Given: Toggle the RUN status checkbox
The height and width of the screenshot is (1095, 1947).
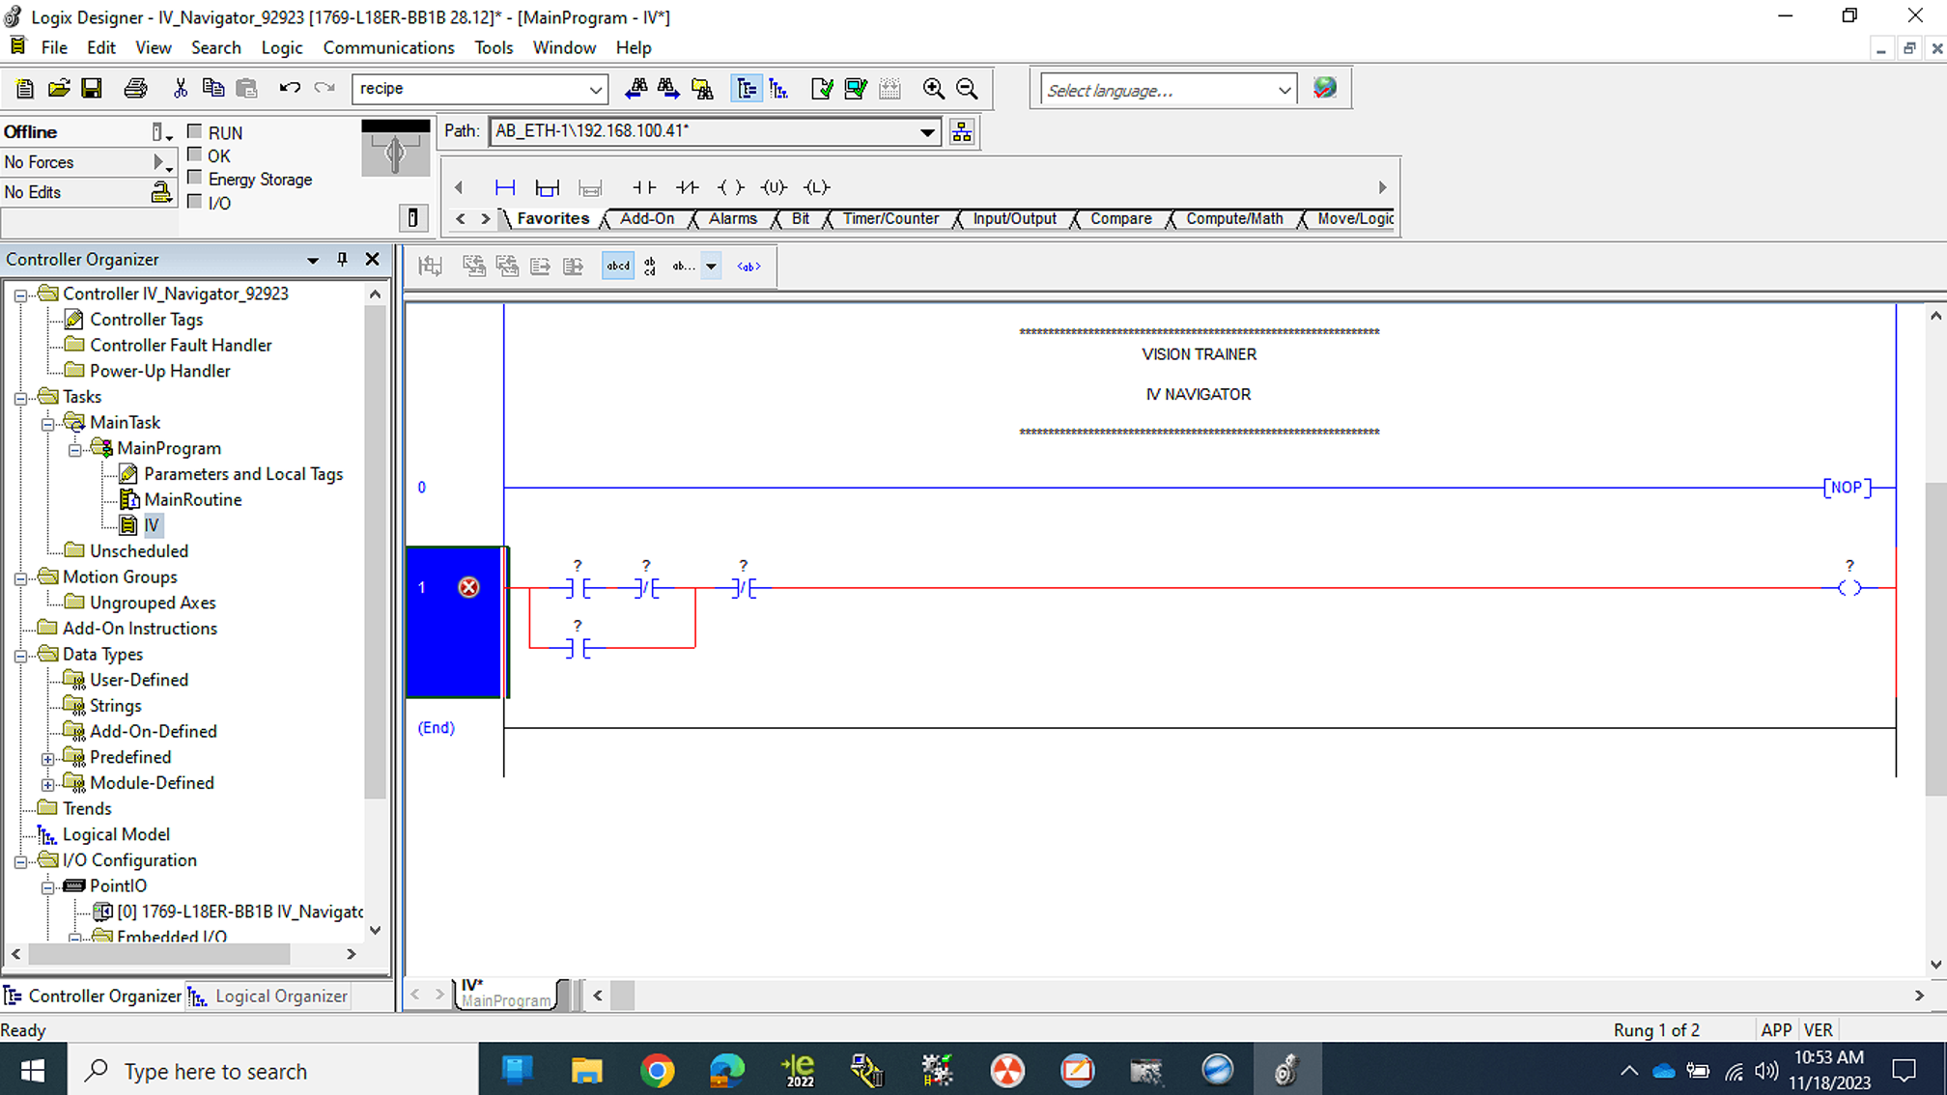Looking at the screenshot, I should coord(194,132).
